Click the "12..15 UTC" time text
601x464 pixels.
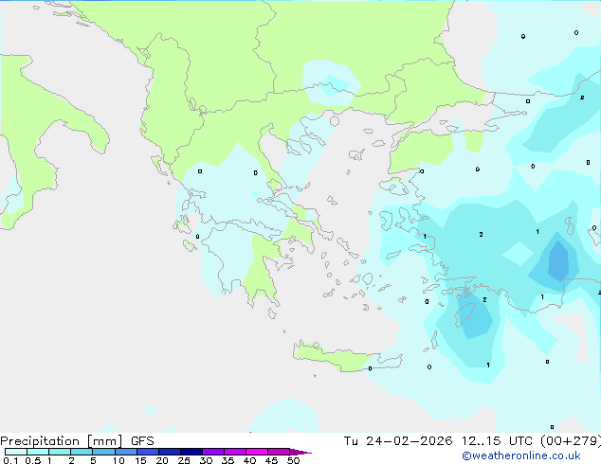pos(497,441)
